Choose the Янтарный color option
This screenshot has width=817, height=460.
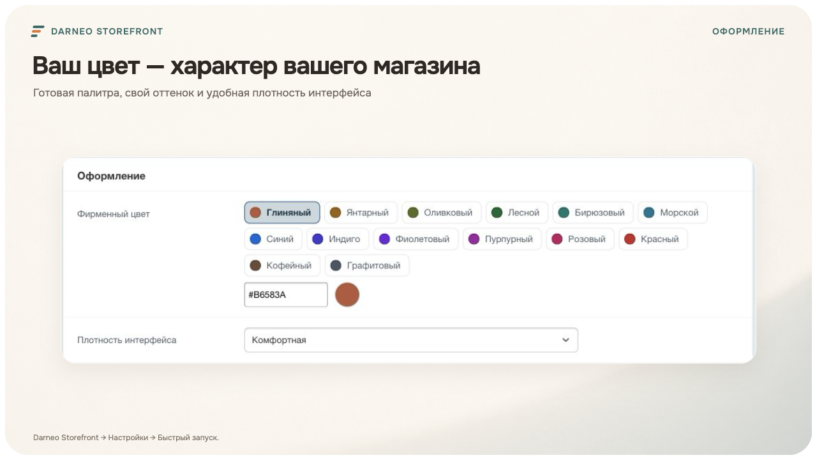click(361, 213)
